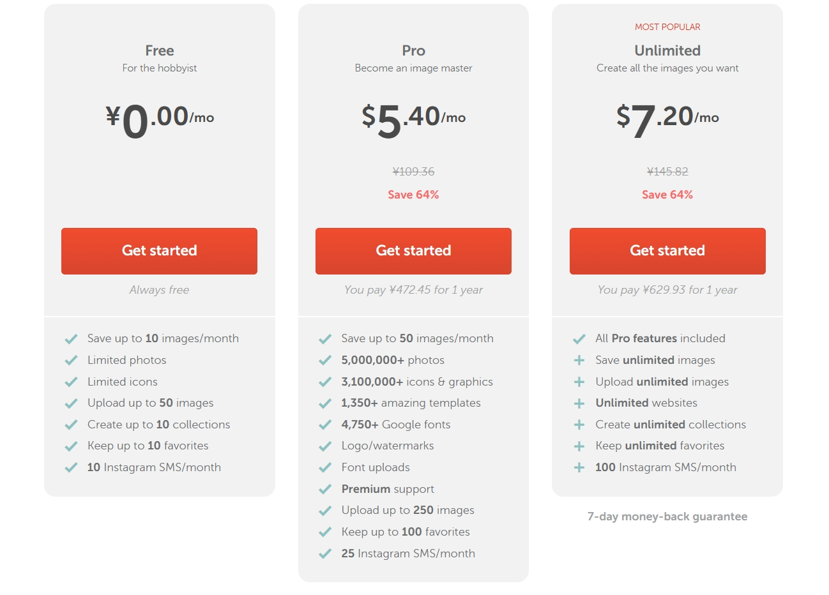
Task: Click checkmark beside Save up to 10 images/month
Action: coord(71,339)
